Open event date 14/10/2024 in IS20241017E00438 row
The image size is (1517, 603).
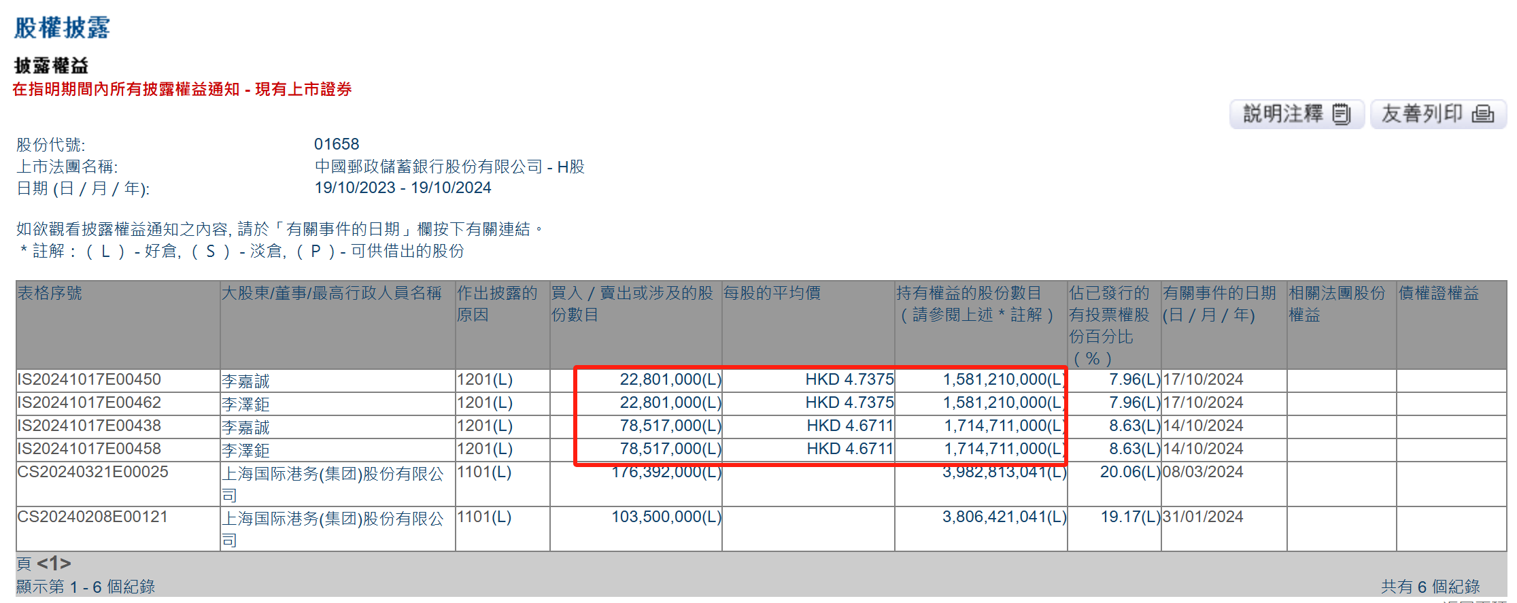1203,426
